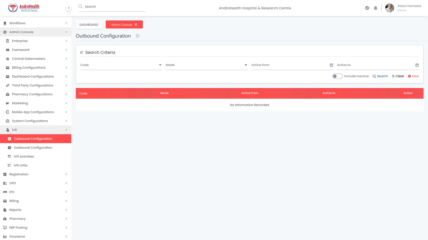
Task: Click the Search button in criteria
Action: [380, 76]
